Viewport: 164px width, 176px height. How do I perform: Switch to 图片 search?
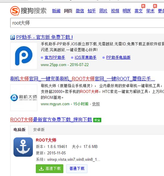point(103,11)
